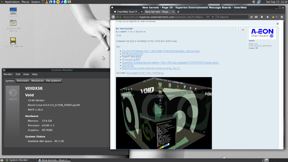Screen dimensions: 288x162
Task: Open the Sound fixes Sigmatel patches link
Action: 170,62
